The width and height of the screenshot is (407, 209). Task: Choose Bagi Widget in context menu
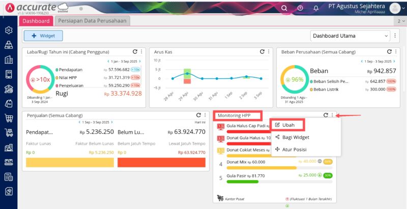(295, 137)
